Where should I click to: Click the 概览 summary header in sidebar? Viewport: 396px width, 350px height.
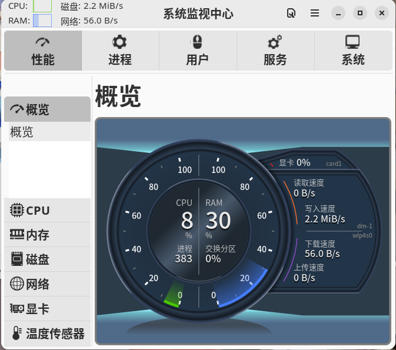[47, 109]
